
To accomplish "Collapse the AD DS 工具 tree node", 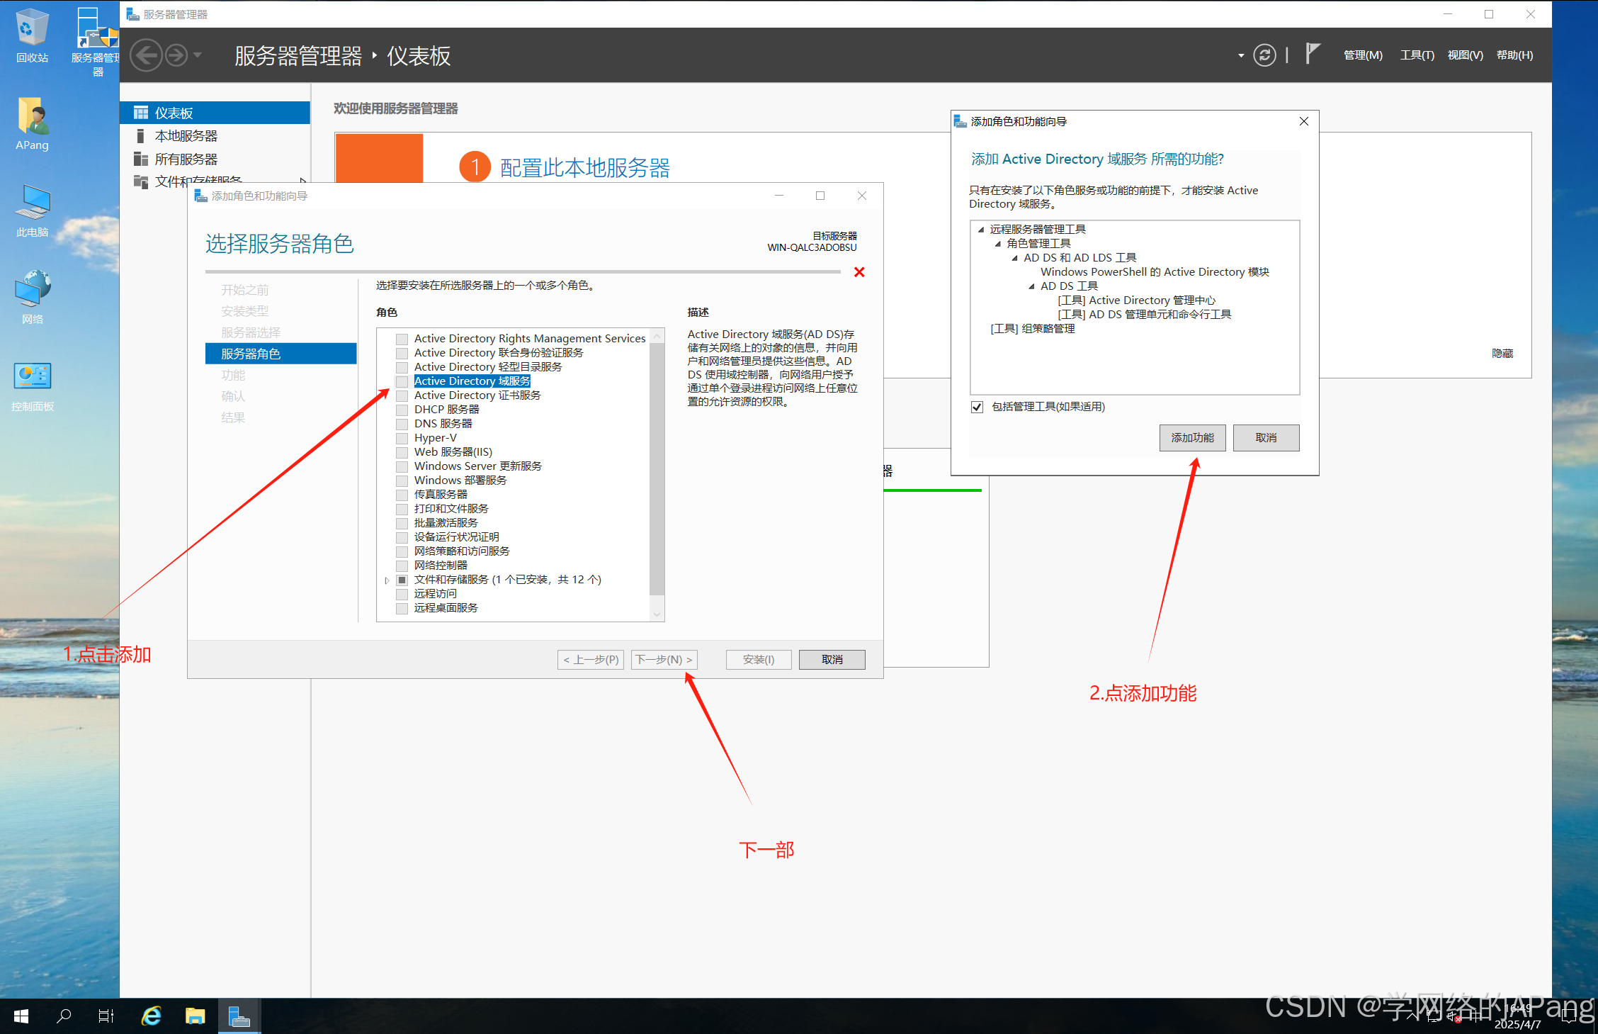I will pyautogui.click(x=1031, y=286).
